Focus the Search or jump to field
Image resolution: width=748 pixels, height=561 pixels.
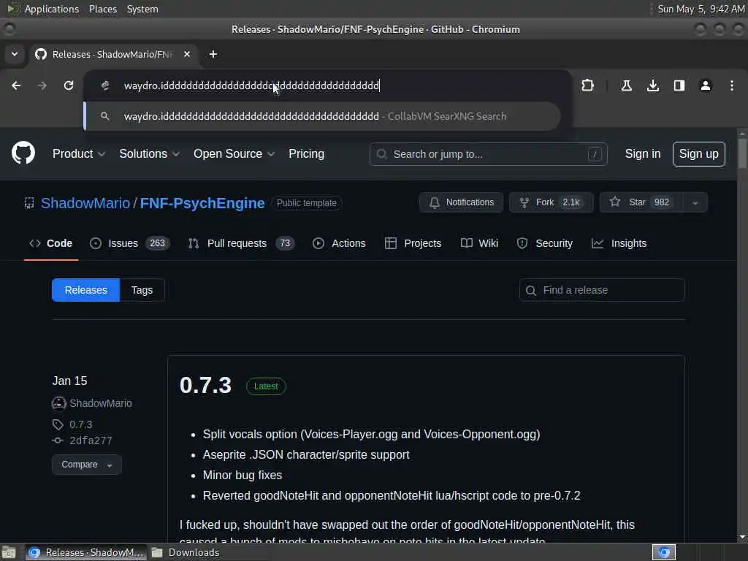488,154
